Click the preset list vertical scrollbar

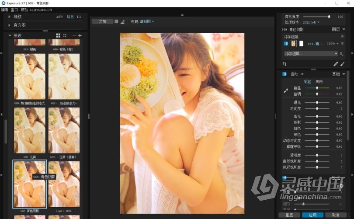tap(6, 132)
